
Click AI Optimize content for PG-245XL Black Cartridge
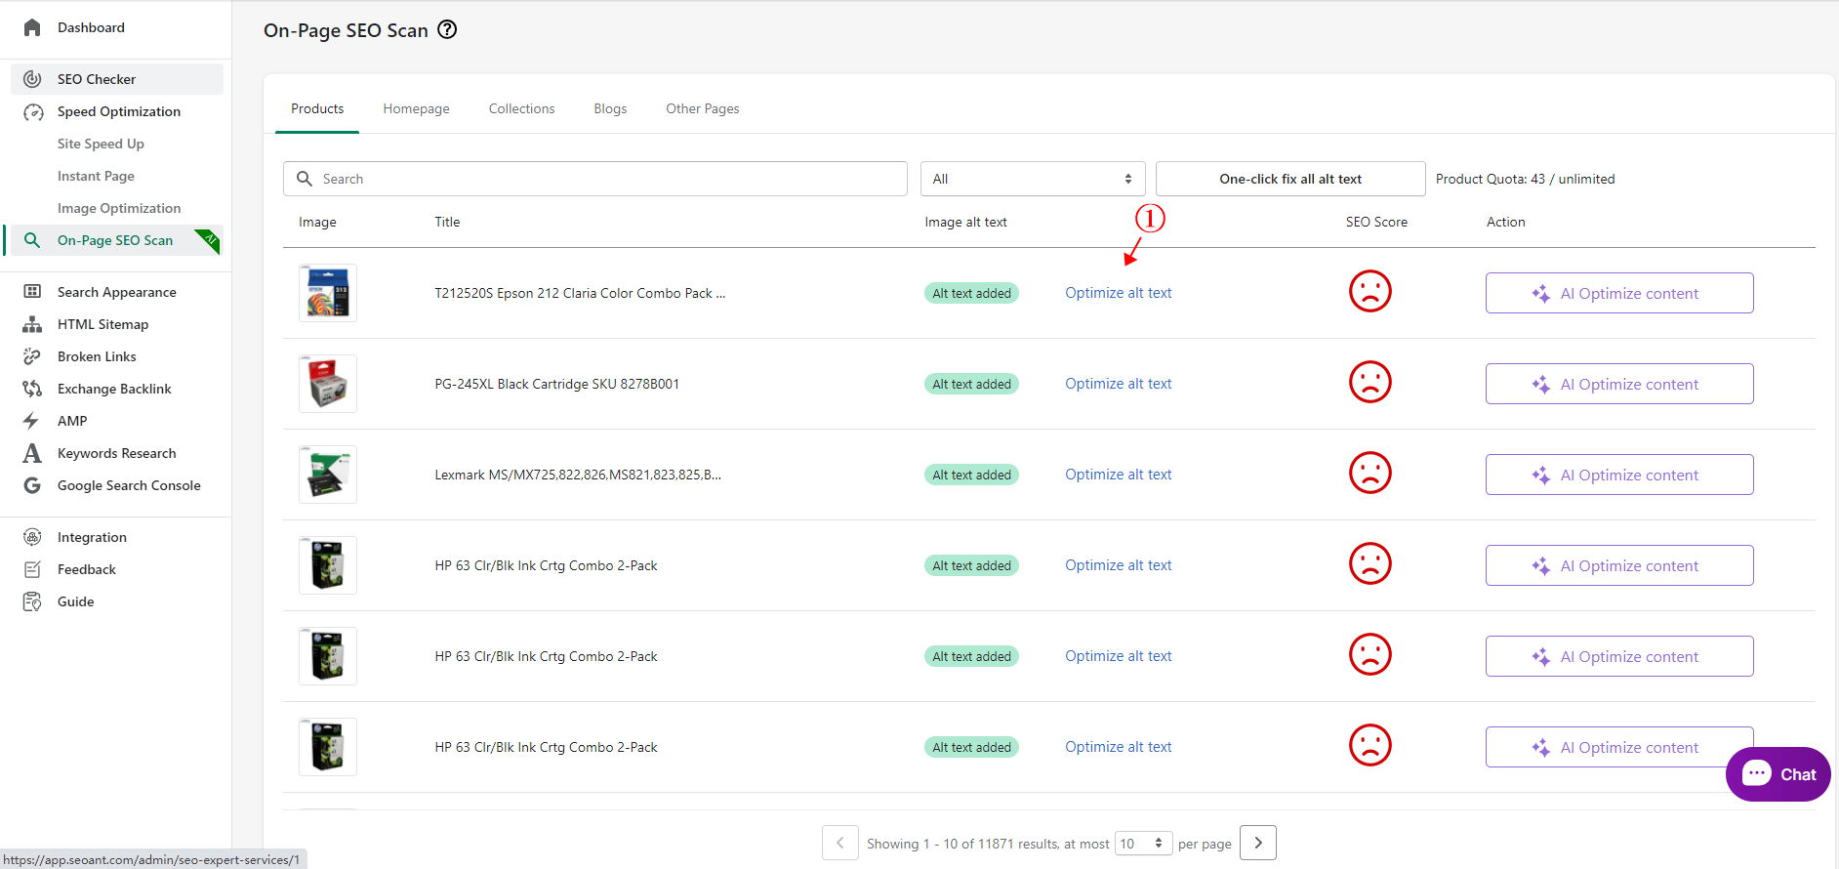(x=1619, y=384)
